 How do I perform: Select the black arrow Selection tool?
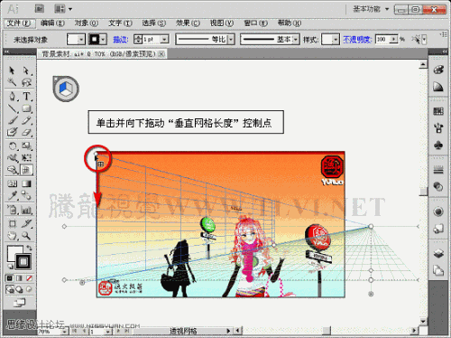(x=12, y=70)
